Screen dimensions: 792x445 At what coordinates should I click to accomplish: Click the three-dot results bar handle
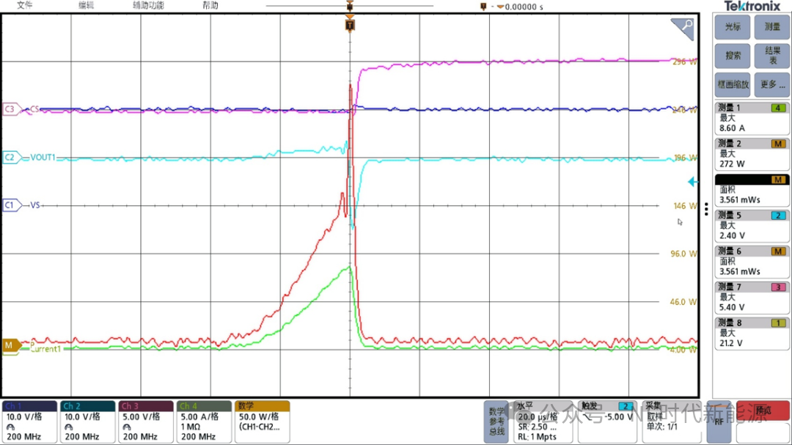click(706, 209)
